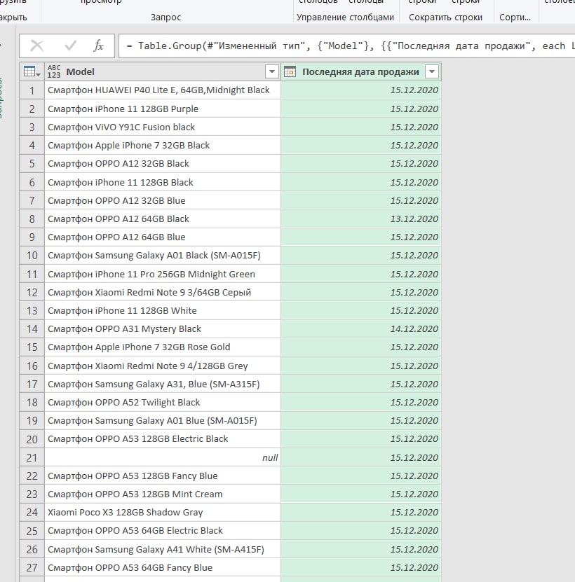This screenshot has width=575, height=582.
Task: Click the Запрос ribbon group label
Action: click(x=165, y=18)
